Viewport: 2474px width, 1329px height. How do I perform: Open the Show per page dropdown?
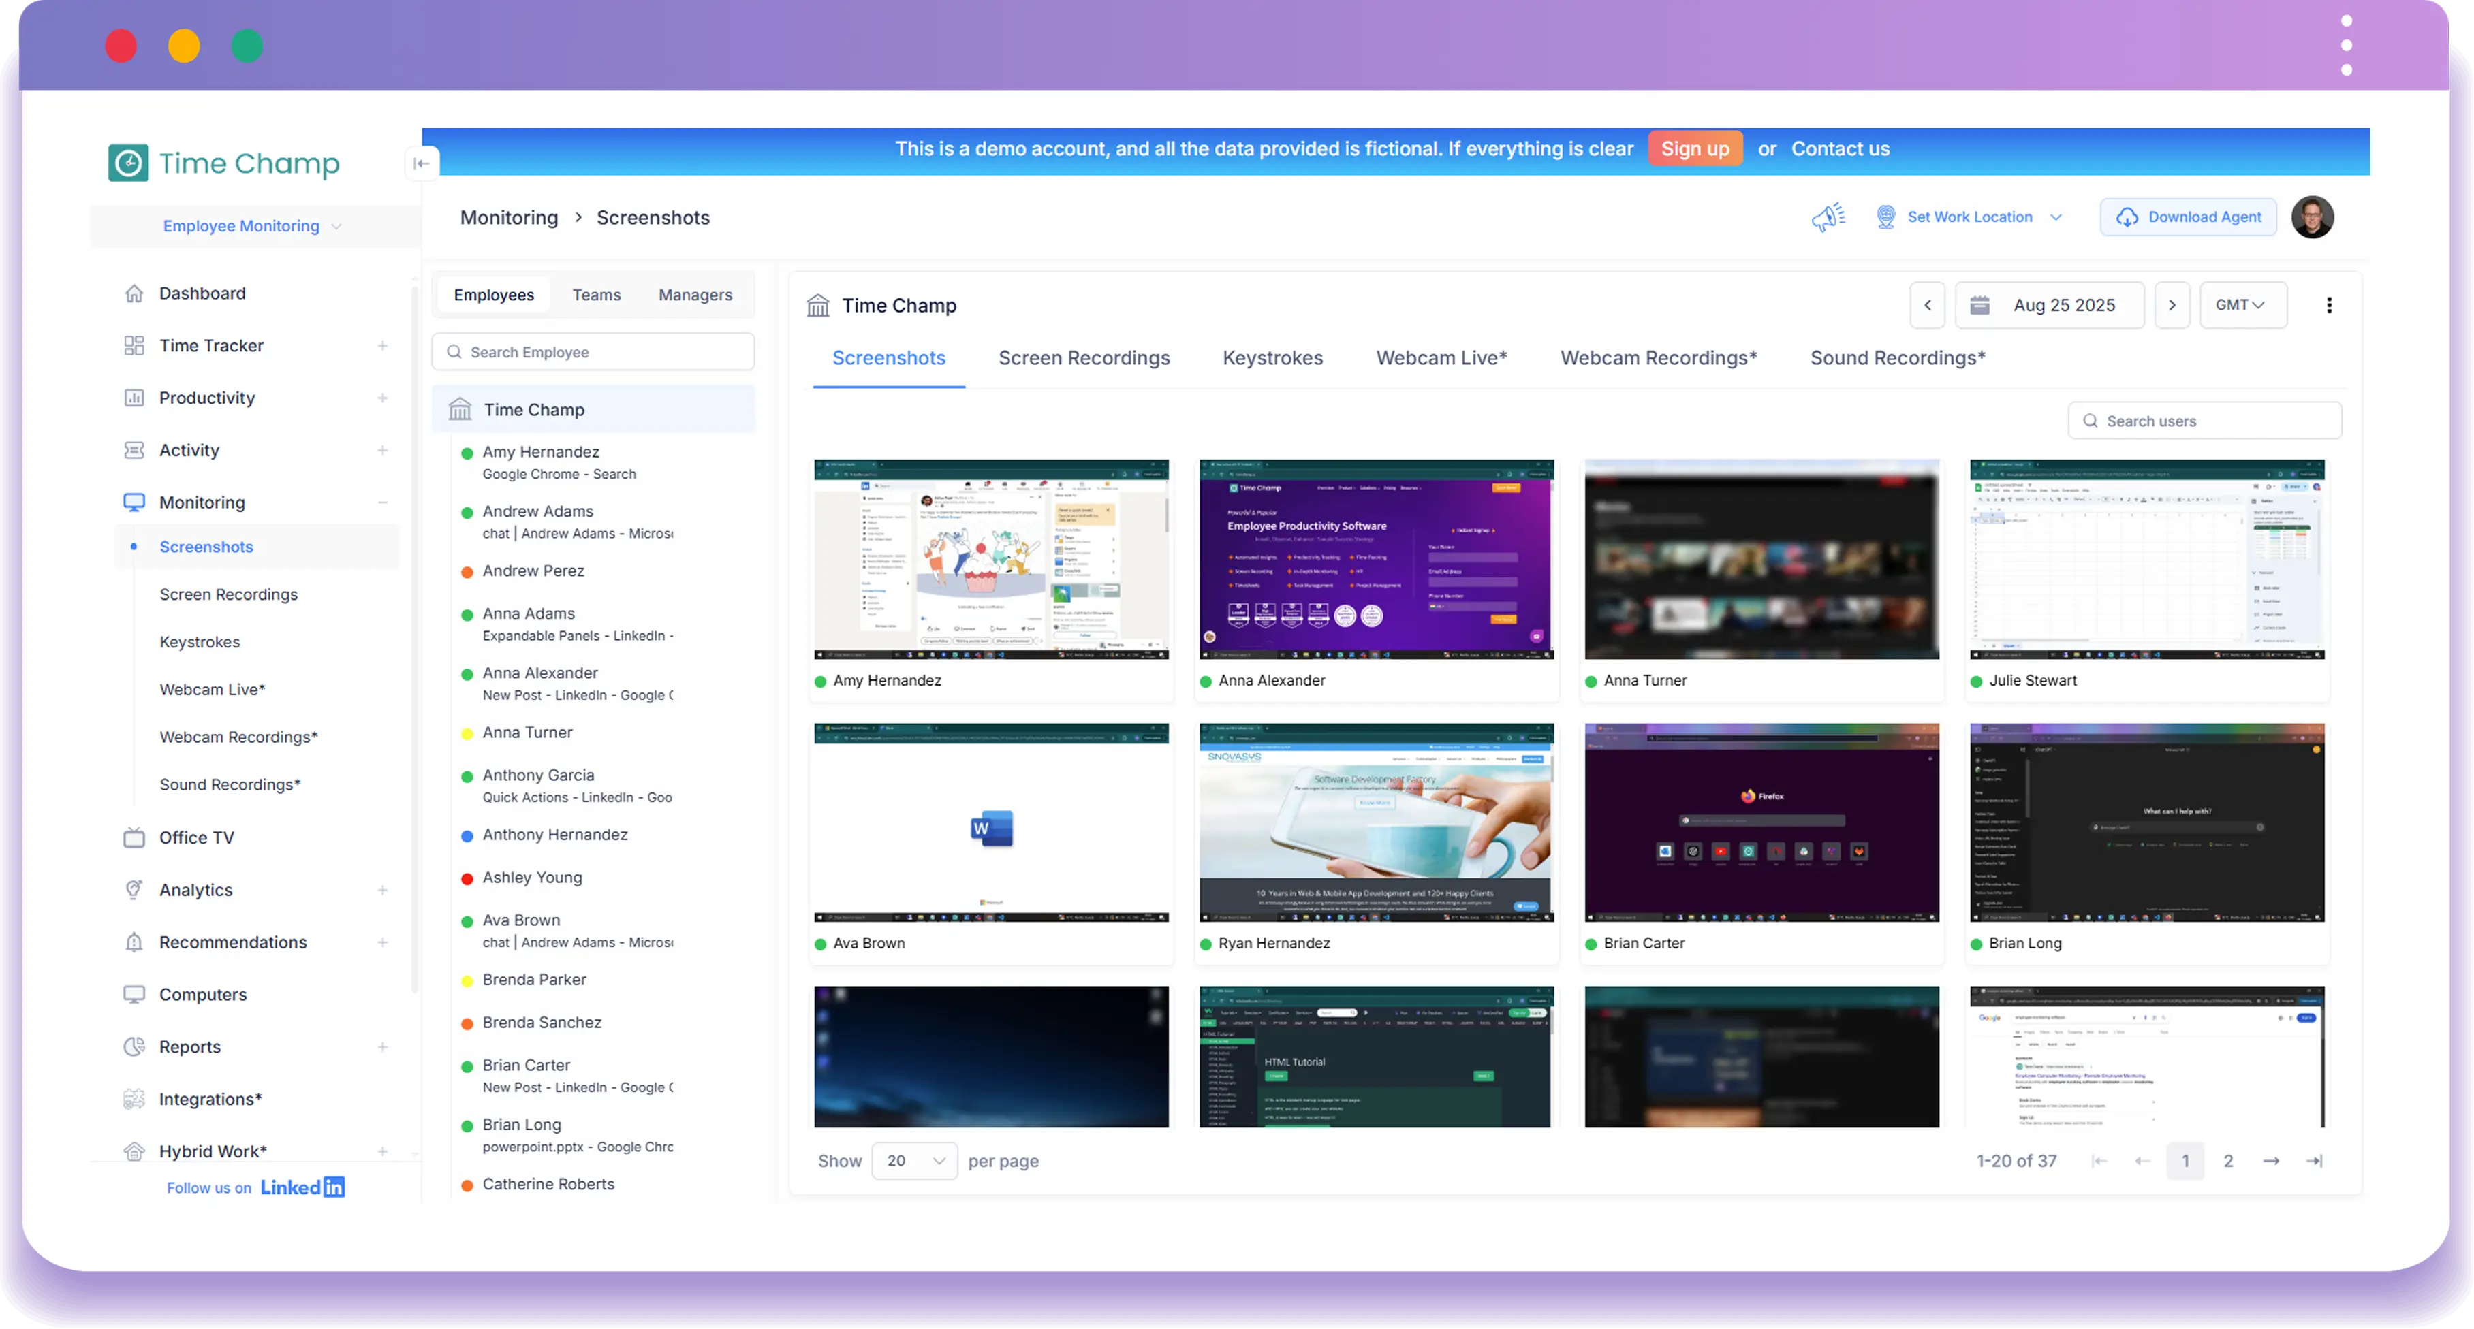point(912,1160)
